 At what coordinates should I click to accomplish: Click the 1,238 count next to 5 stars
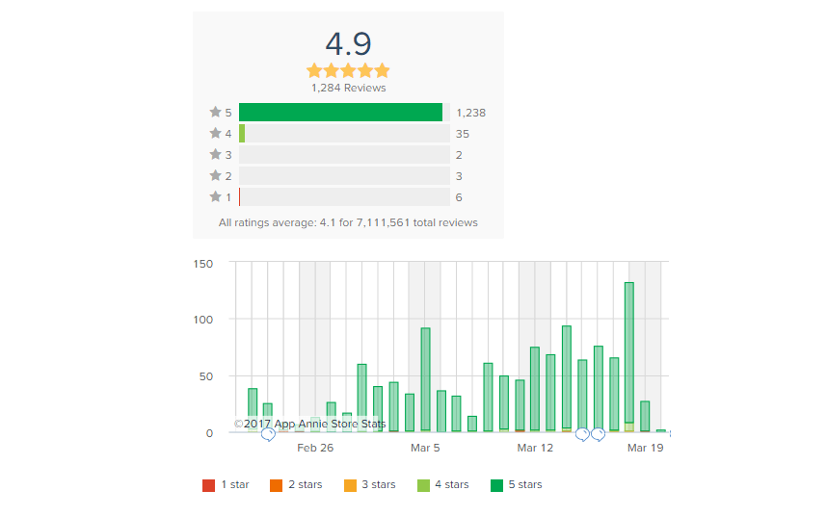coord(471,113)
